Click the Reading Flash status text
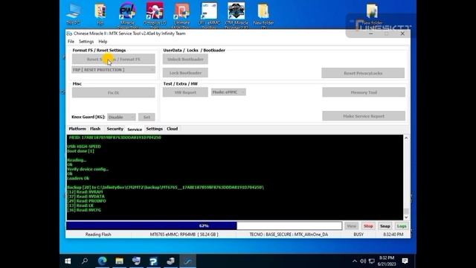This screenshot has width=476, height=268. (x=98, y=234)
